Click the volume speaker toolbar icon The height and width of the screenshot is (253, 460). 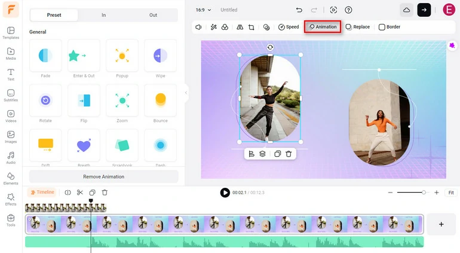[198, 27]
